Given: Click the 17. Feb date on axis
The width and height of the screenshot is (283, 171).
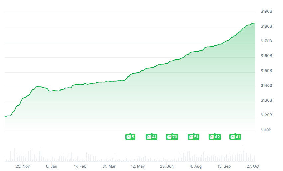Looking at the screenshot, I should pos(80,166).
